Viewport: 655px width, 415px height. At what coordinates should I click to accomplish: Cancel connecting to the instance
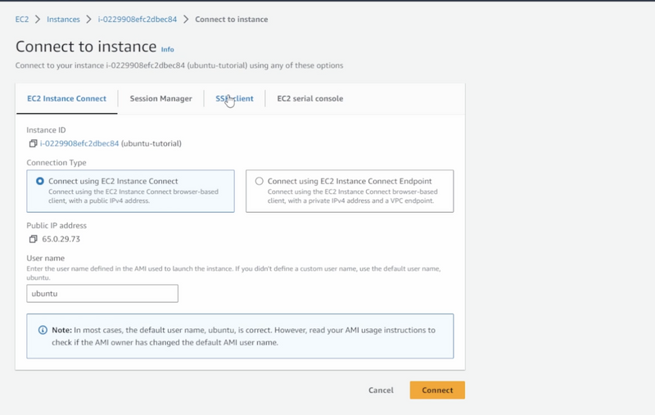381,390
